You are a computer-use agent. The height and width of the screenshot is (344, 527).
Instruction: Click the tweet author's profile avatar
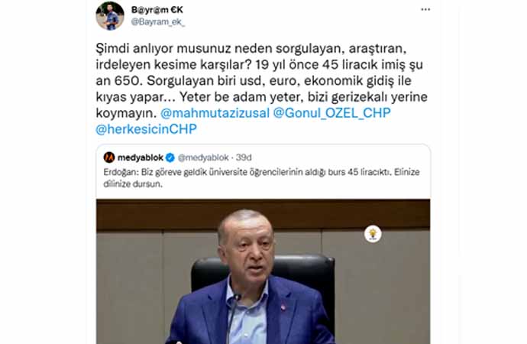(110, 15)
